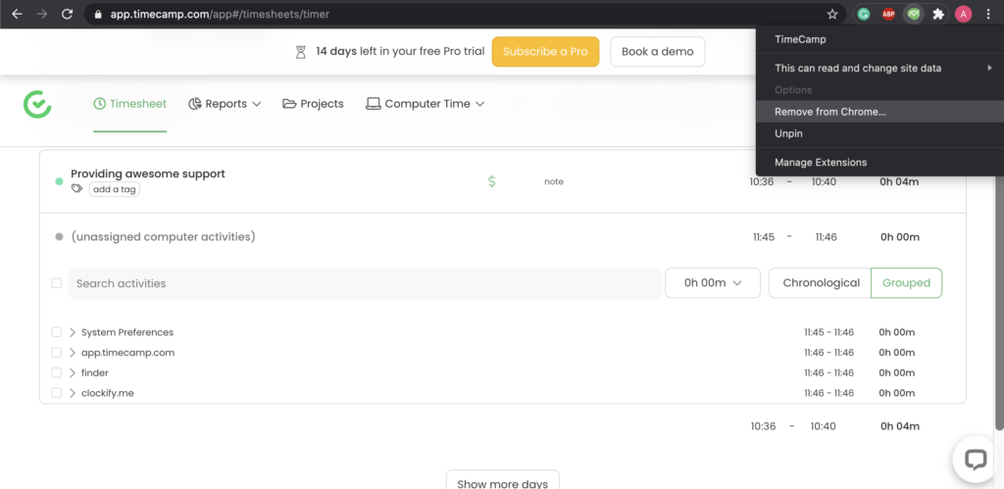Click the Search activities input field
The width and height of the screenshot is (1004, 489).
click(363, 283)
